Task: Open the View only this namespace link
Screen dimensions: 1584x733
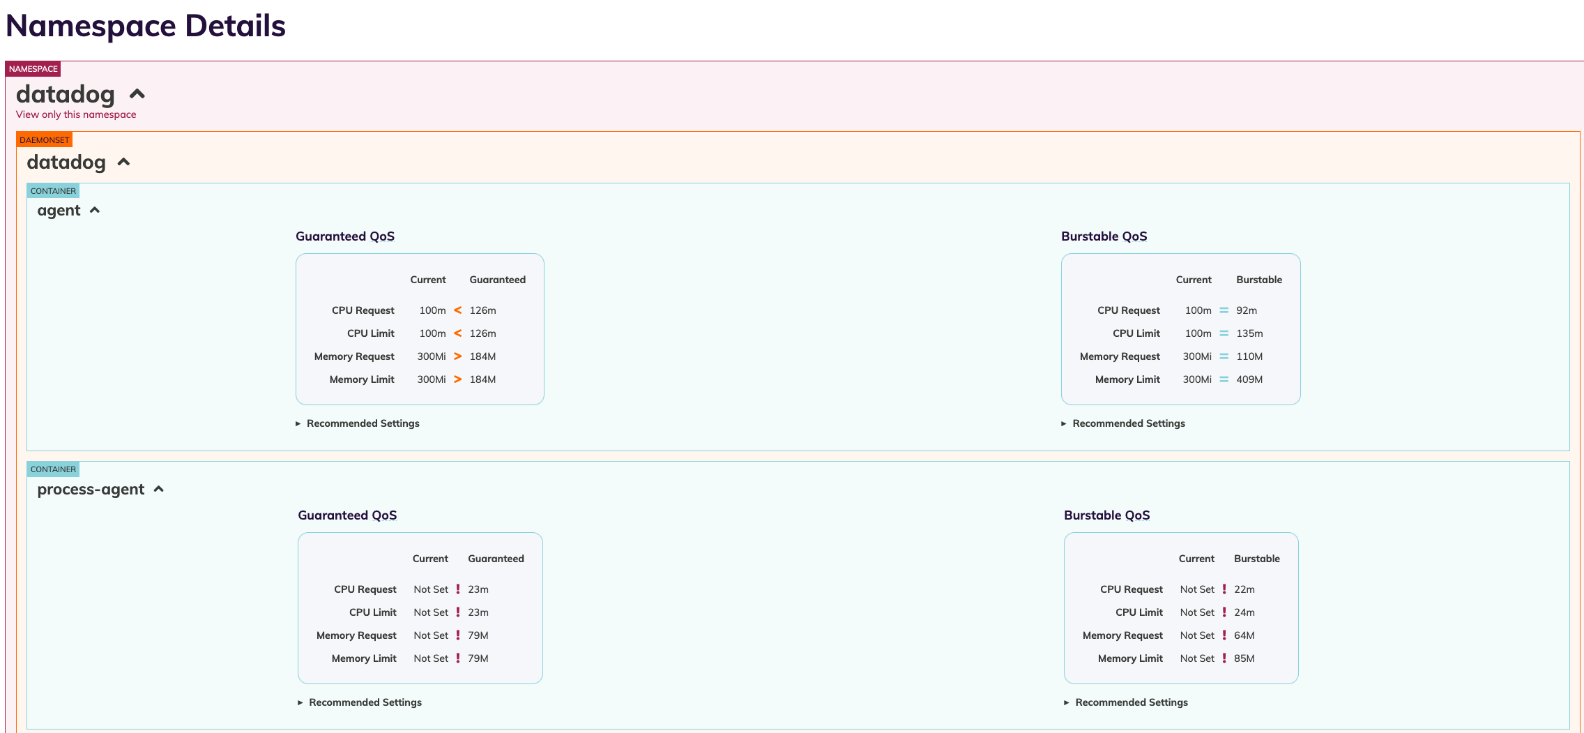Action: [76, 114]
